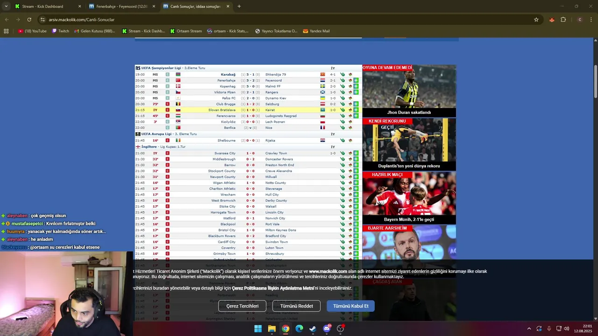Screen dimensions: 598x336
Task: Click the Chrome icon in the taskbar
Action: click(x=285, y=329)
